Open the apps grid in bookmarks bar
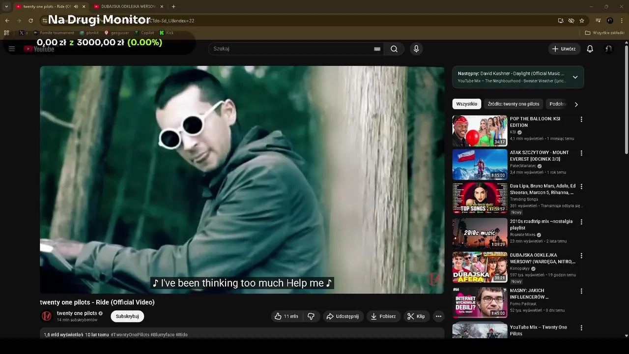 click(x=6, y=33)
